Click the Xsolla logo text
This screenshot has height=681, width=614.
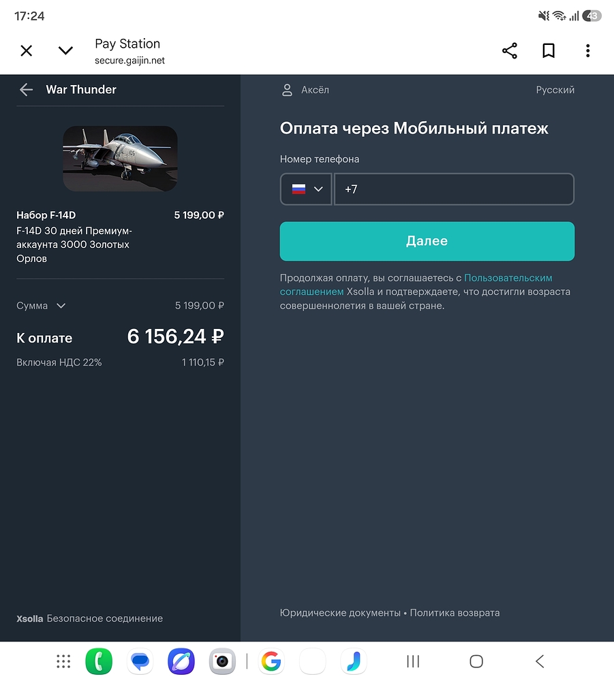click(29, 618)
